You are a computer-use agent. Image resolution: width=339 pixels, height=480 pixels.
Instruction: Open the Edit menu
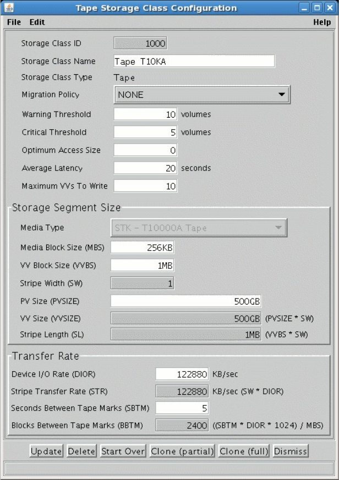click(37, 23)
